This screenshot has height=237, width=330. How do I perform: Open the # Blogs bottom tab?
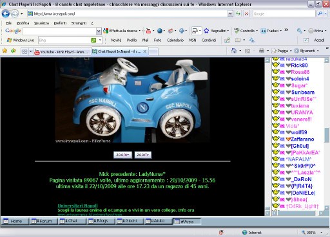pos(101,221)
